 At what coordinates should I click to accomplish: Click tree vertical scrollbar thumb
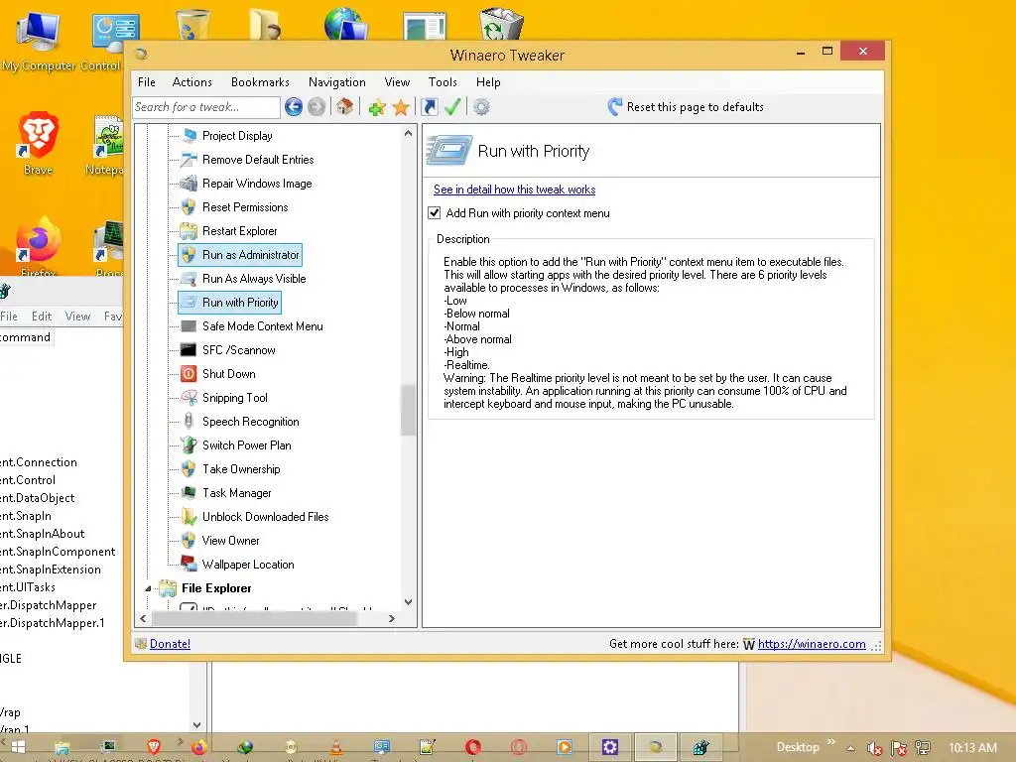408,410
